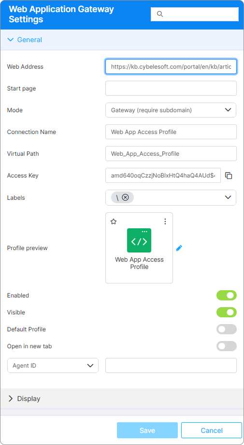Viewport: 244px width, 445px height.
Task: Remove the backslash label with the X icon
Action: (125, 197)
